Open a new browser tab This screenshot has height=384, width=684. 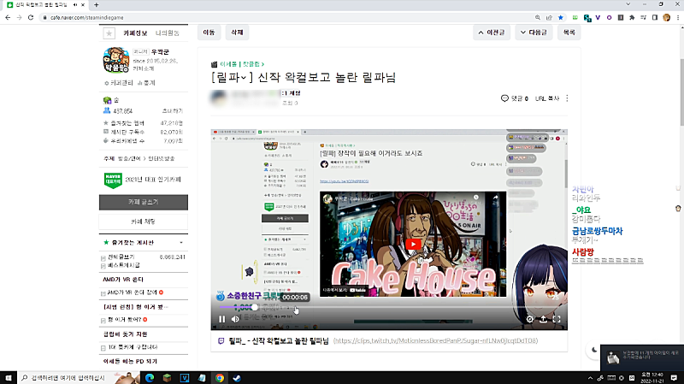point(97,5)
